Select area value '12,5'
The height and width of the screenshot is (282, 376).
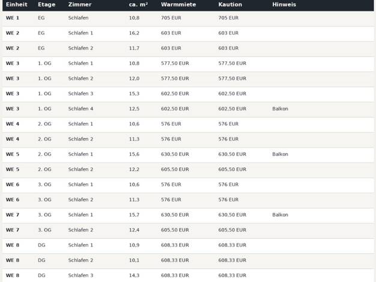[x=134, y=109]
